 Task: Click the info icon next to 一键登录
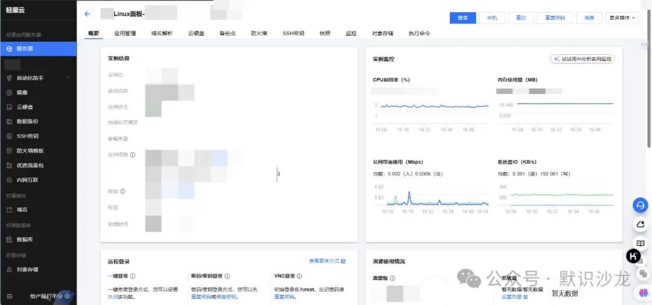point(133,276)
